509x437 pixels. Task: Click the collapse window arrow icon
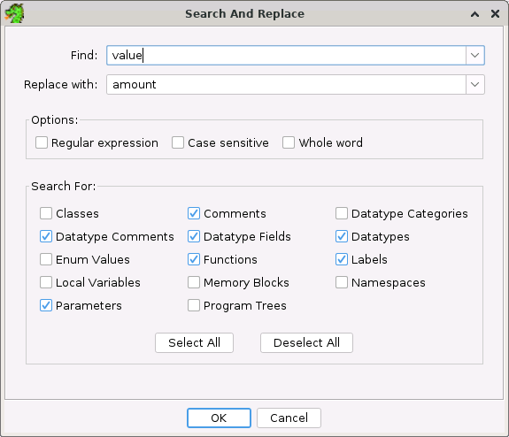(x=474, y=14)
